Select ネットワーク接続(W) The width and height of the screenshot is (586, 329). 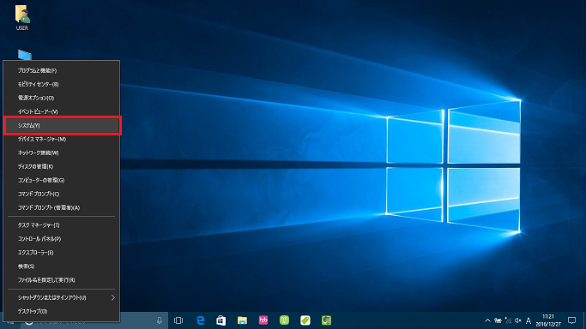coord(62,153)
